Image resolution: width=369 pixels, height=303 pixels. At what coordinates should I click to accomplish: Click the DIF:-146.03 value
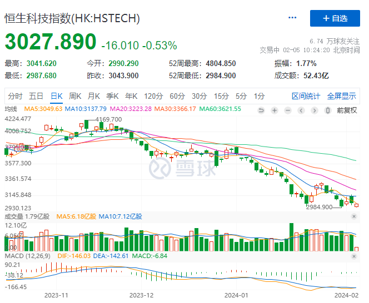coord(74,256)
